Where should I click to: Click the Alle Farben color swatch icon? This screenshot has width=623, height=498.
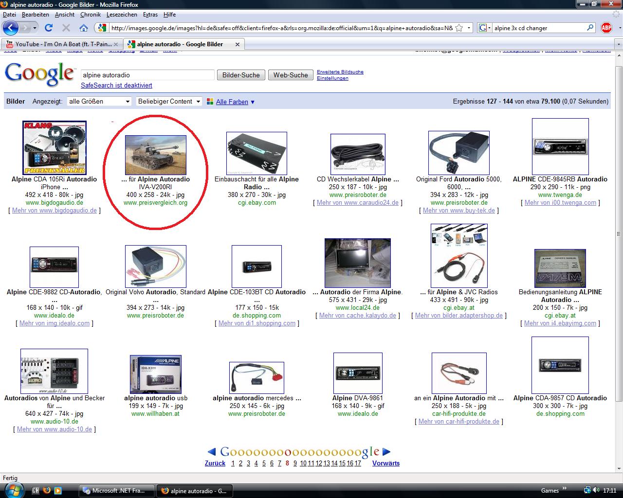[x=210, y=102]
